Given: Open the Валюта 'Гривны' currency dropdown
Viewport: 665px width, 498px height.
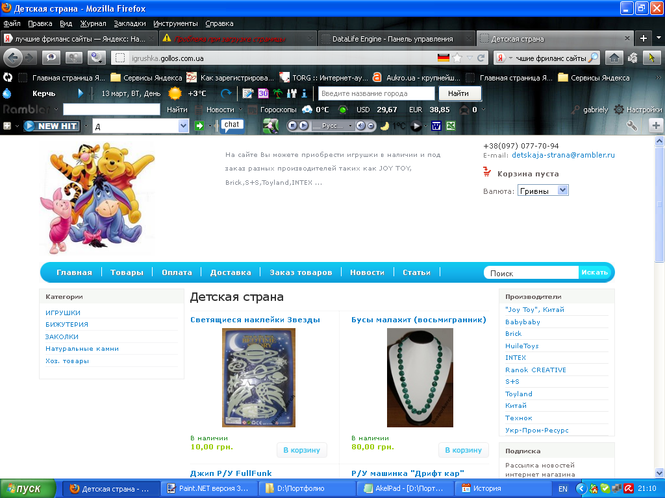Looking at the screenshot, I should [x=543, y=191].
